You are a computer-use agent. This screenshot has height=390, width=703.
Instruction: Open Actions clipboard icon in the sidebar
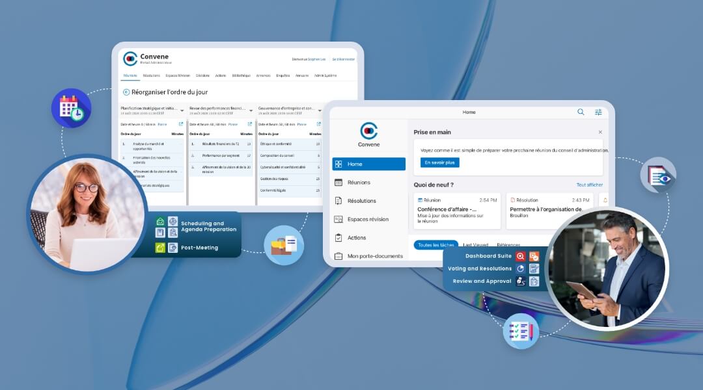(338, 238)
